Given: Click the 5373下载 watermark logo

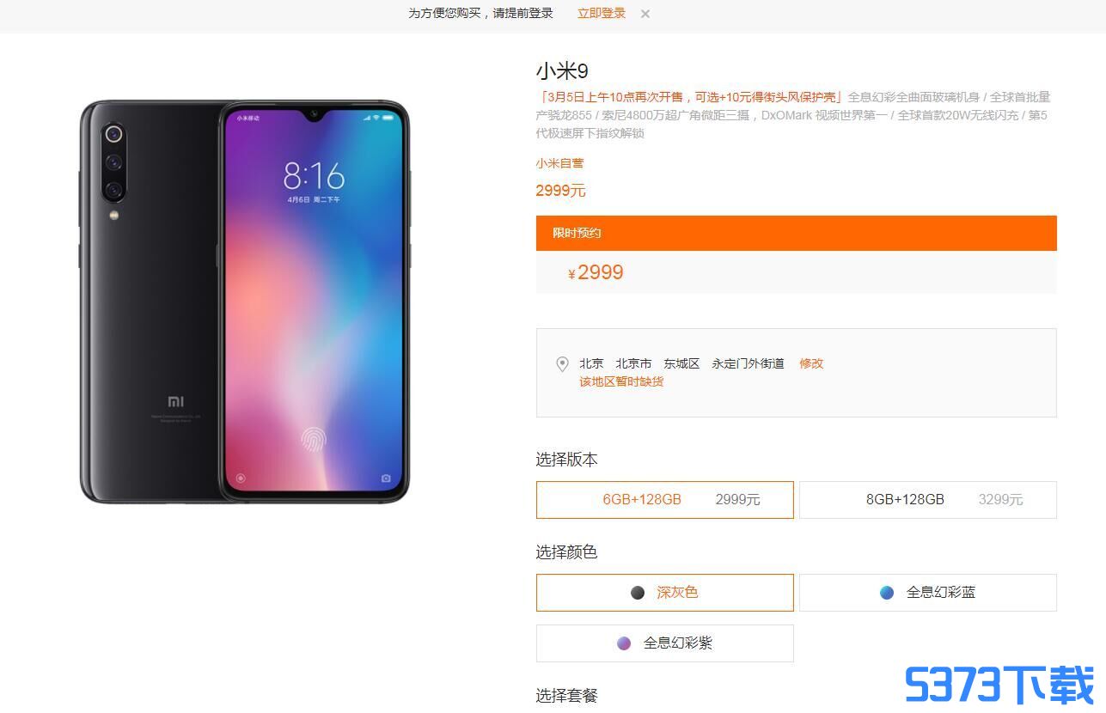Looking at the screenshot, I should pyautogui.click(x=999, y=686).
